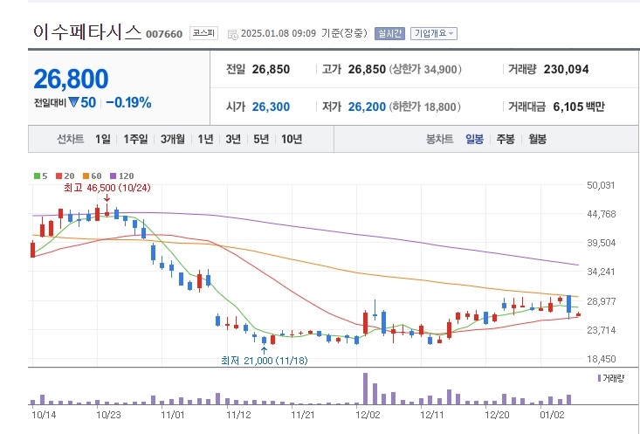Click the red arrow at the 46,500 high marker
The width and height of the screenshot is (640, 434).
[x=107, y=200]
